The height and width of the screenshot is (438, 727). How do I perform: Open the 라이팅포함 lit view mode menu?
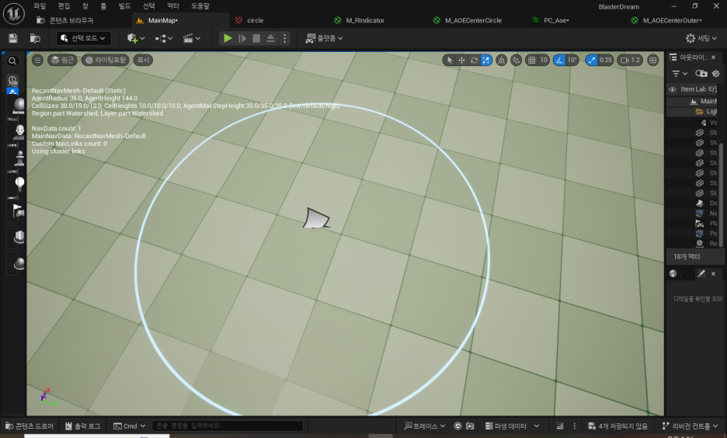click(x=106, y=60)
